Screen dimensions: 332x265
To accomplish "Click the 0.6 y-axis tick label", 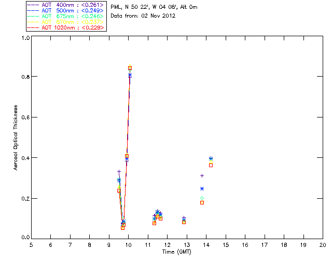I will click(25, 117).
